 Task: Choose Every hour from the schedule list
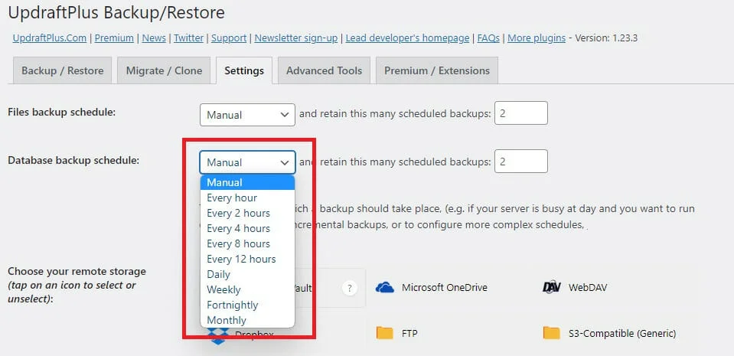(x=248, y=198)
